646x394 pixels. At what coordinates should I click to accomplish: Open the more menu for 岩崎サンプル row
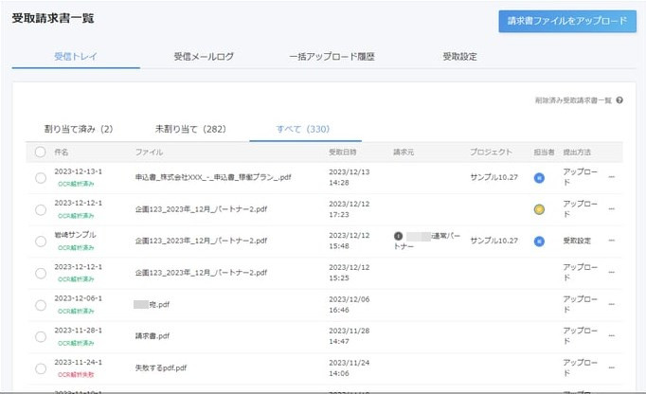tap(611, 241)
